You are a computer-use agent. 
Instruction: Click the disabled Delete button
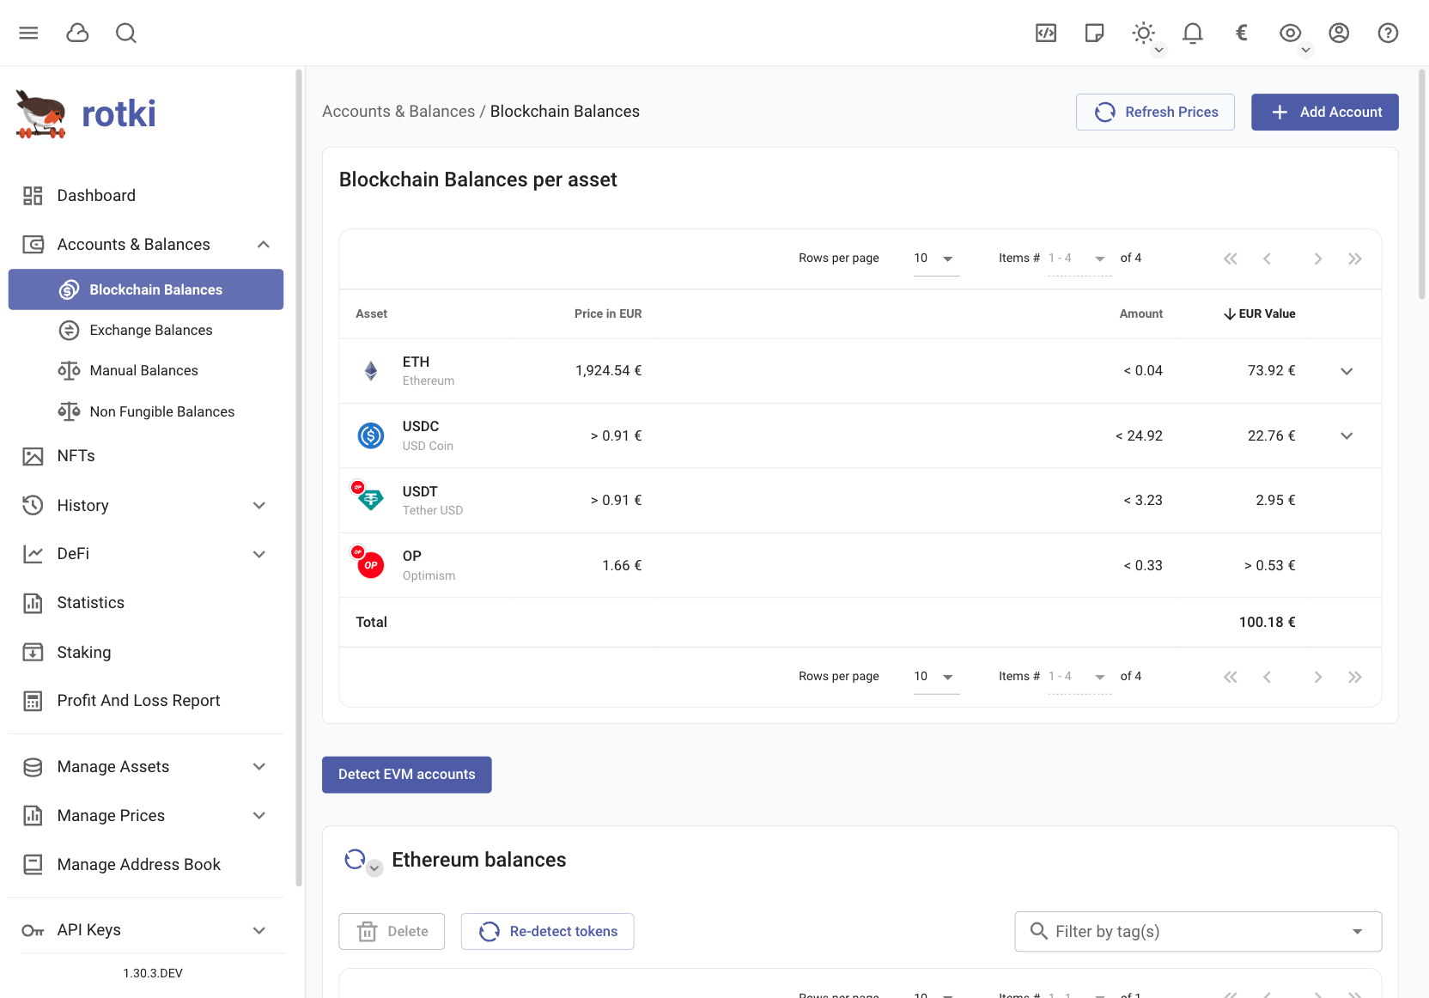click(x=392, y=931)
